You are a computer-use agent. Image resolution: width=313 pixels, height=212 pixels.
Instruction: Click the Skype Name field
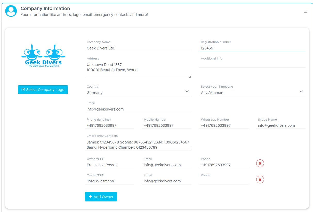coord(281,125)
